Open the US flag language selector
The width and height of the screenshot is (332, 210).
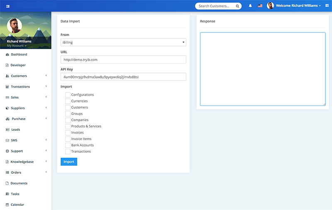point(260,6)
